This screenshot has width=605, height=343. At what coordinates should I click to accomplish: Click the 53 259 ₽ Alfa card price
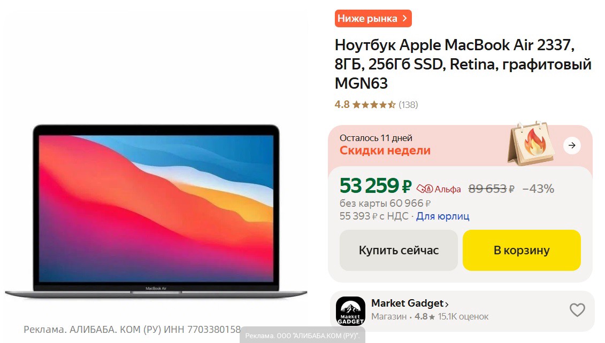pyautogui.click(x=376, y=186)
